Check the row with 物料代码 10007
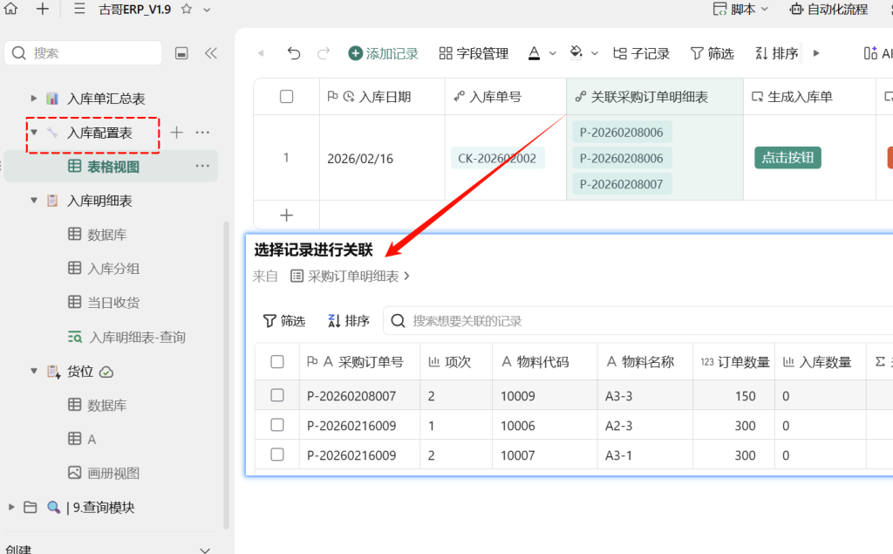The width and height of the screenshot is (893, 554). (277, 455)
